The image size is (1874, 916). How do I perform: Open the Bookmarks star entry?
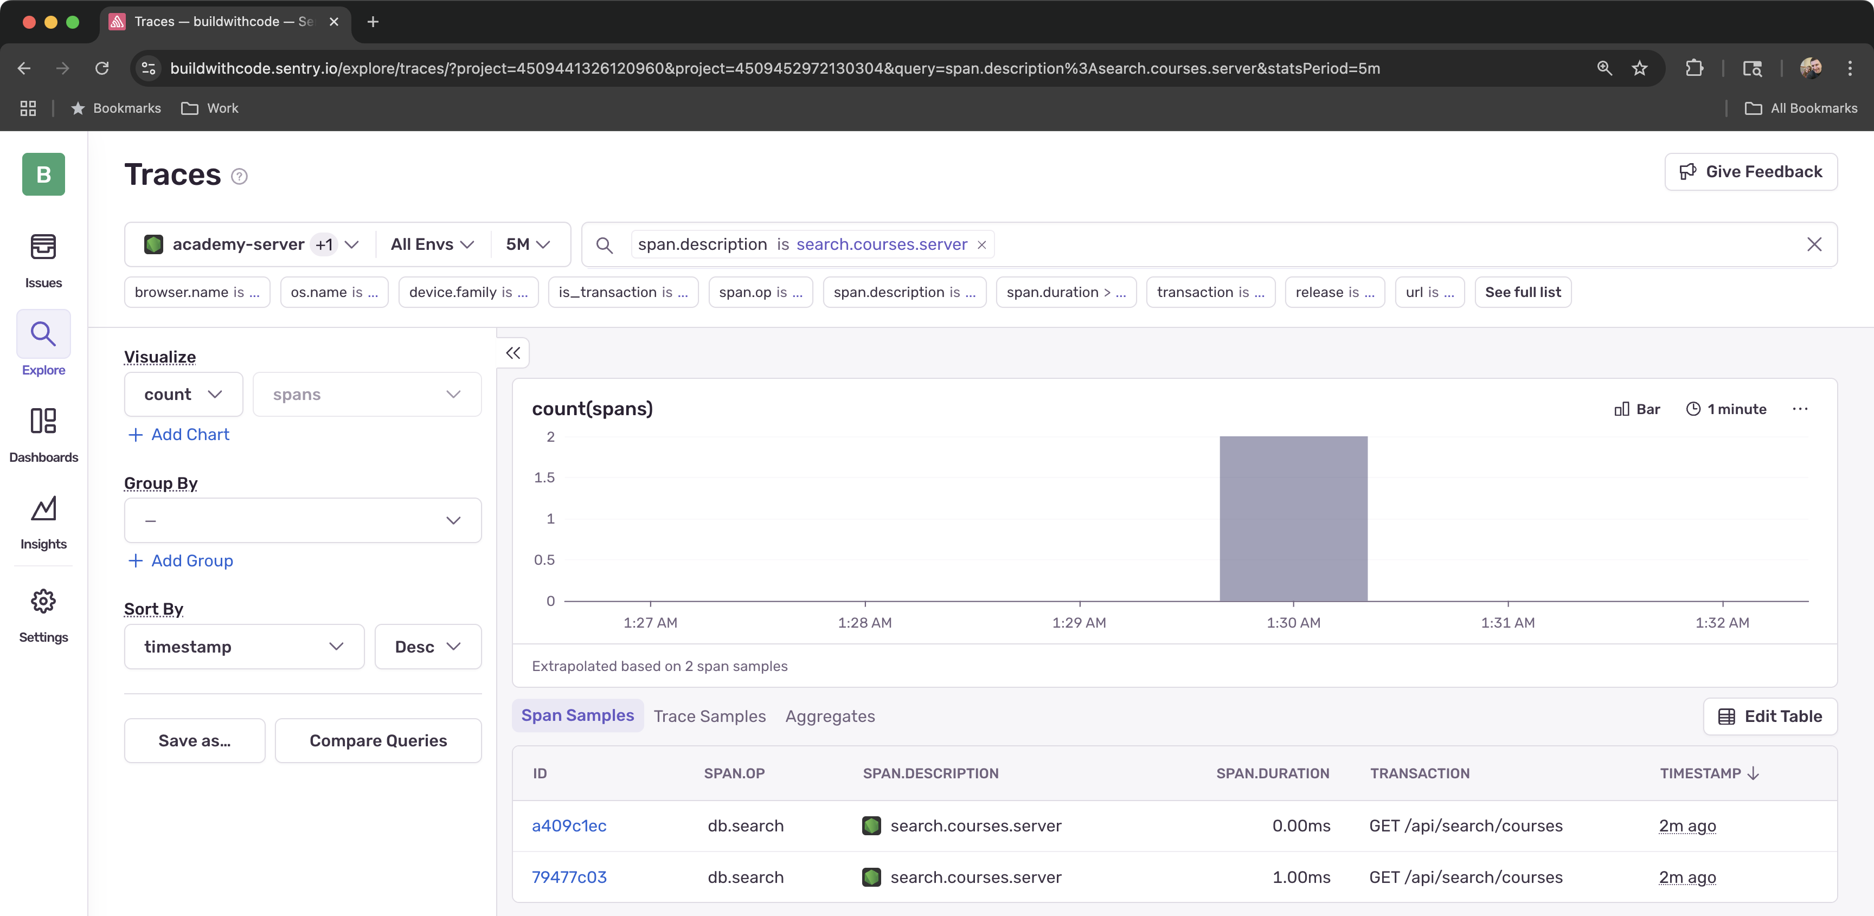click(x=117, y=108)
